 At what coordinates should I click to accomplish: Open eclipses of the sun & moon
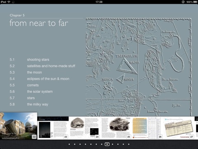48,79
